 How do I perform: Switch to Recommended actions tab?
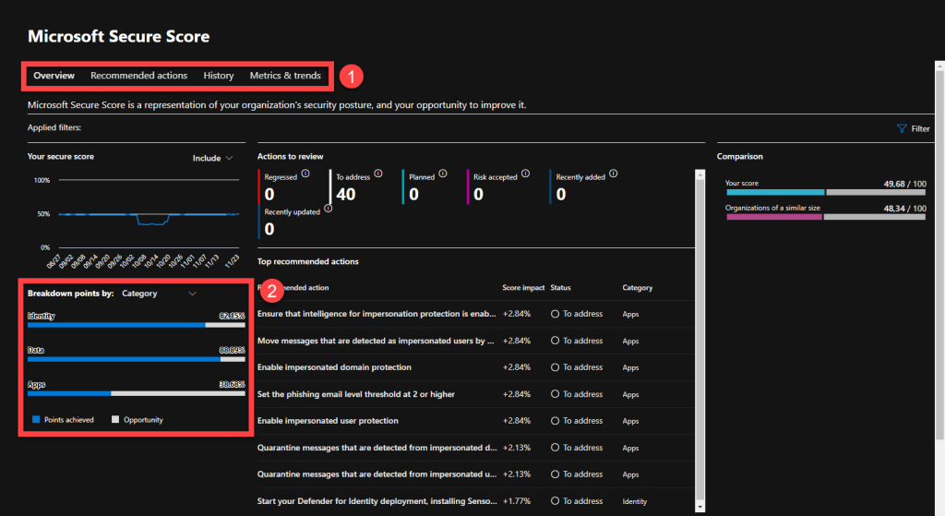(138, 76)
